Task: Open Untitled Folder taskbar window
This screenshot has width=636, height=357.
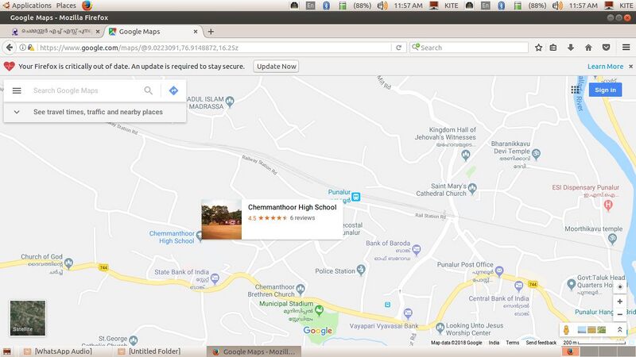Action: pos(154,351)
